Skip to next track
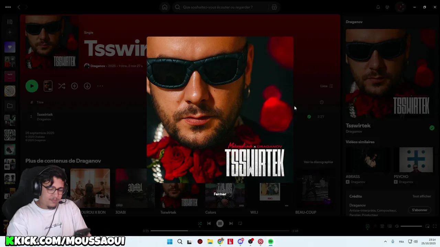 231,223
